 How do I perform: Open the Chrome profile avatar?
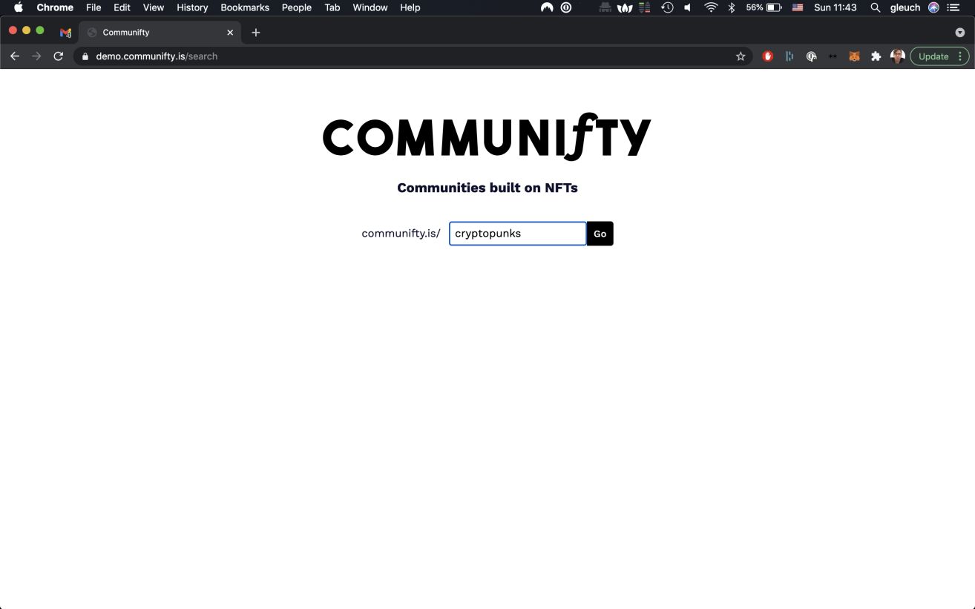tap(898, 56)
